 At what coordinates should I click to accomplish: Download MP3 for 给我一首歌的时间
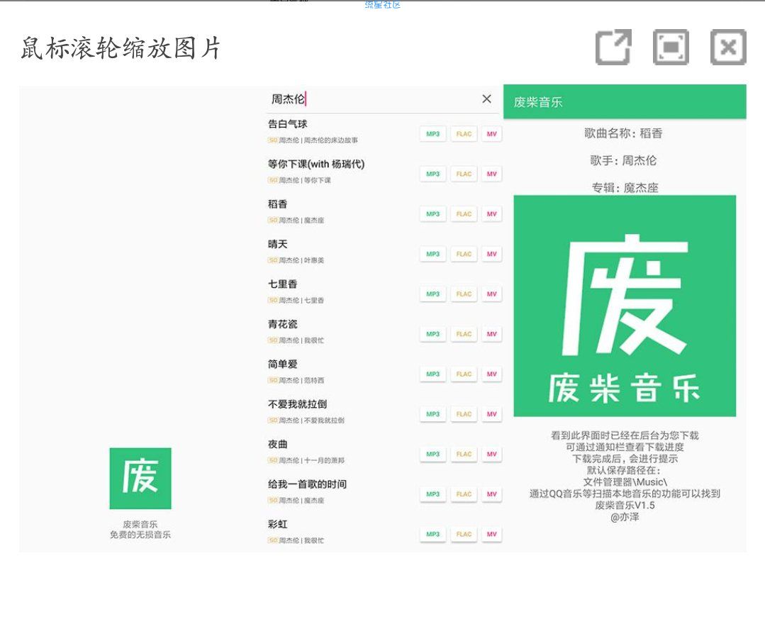(x=432, y=494)
